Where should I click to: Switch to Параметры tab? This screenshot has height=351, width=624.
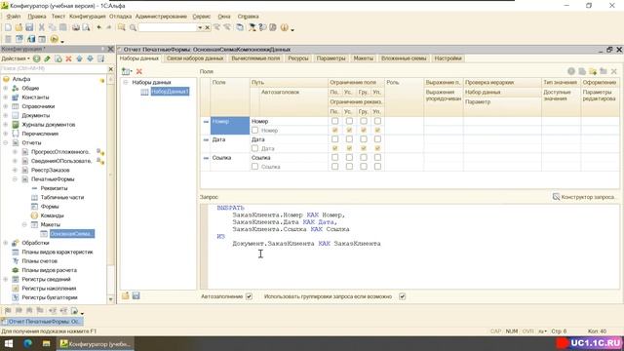click(x=331, y=58)
